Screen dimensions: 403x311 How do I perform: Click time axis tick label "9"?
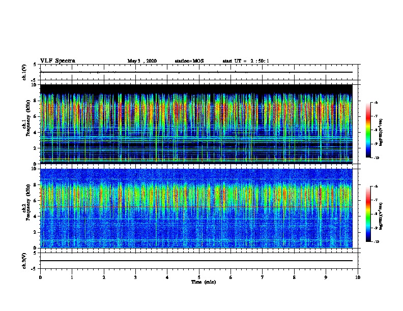pos(326,277)
